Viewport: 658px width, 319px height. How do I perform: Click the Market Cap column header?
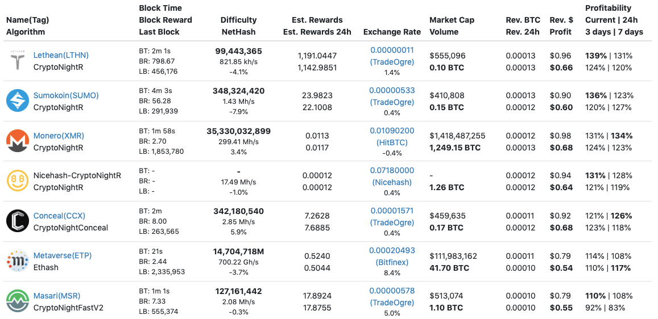click(x=452, y=20)
